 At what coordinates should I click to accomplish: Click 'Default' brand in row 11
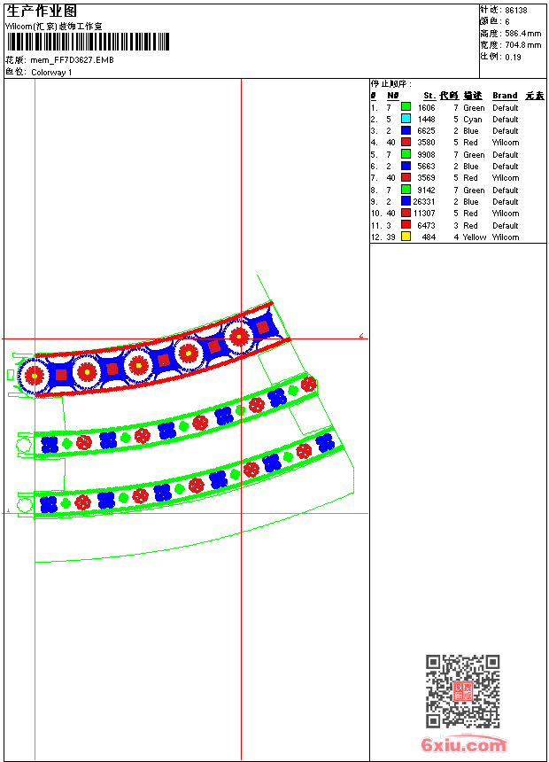tap(506, 226)
